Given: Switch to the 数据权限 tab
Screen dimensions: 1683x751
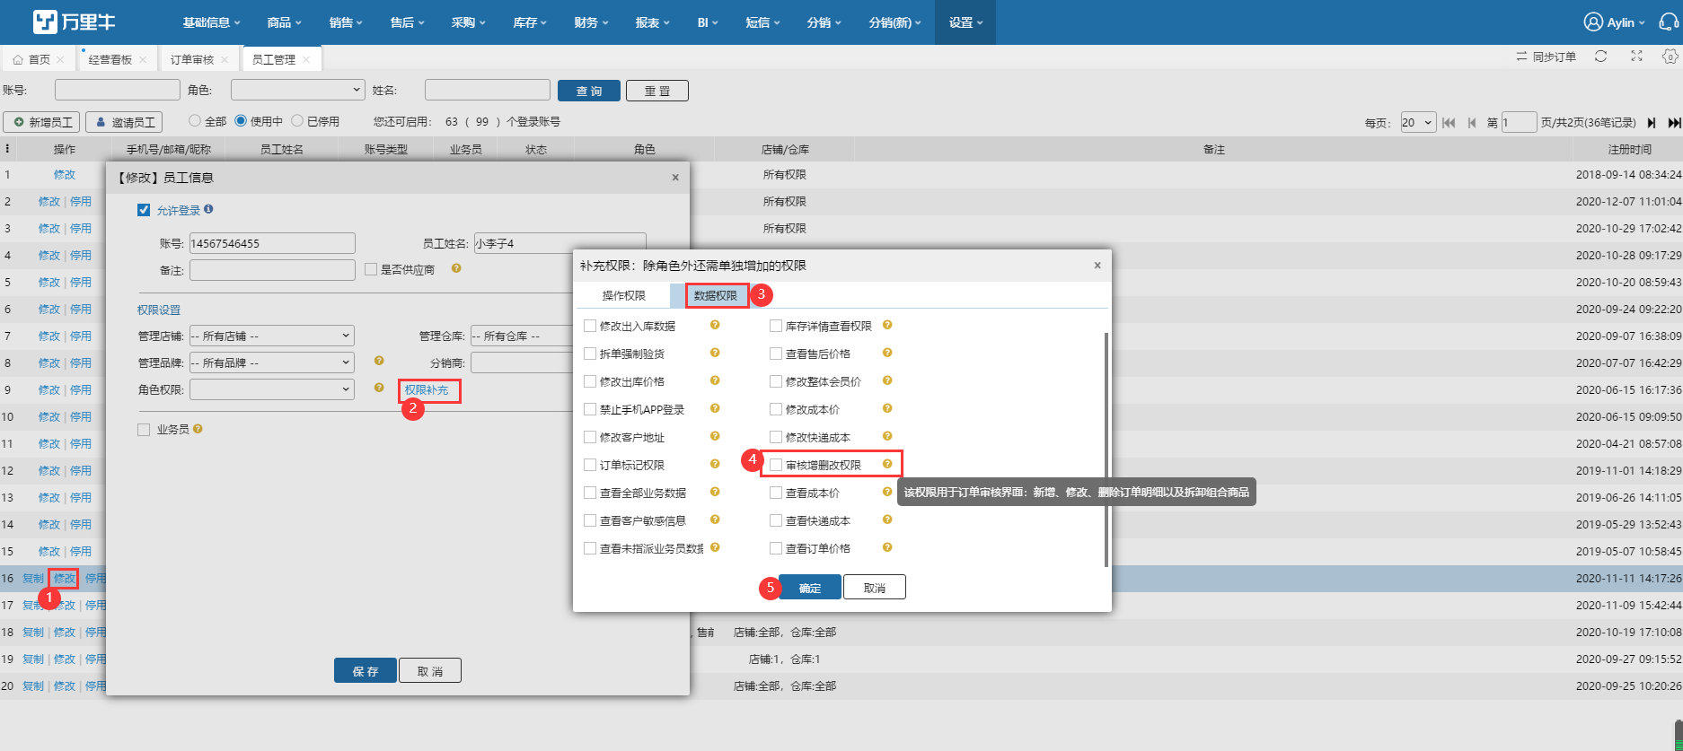Looking at the screenshot, I should (x=715, y=295).
